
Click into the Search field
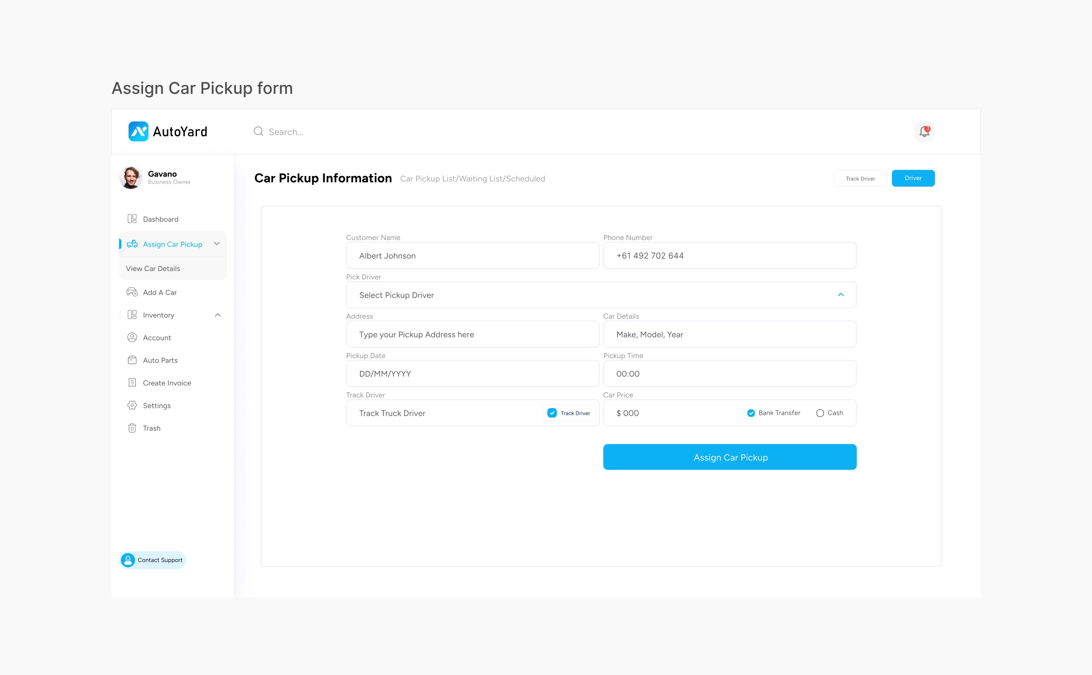(x=286, y=132)
